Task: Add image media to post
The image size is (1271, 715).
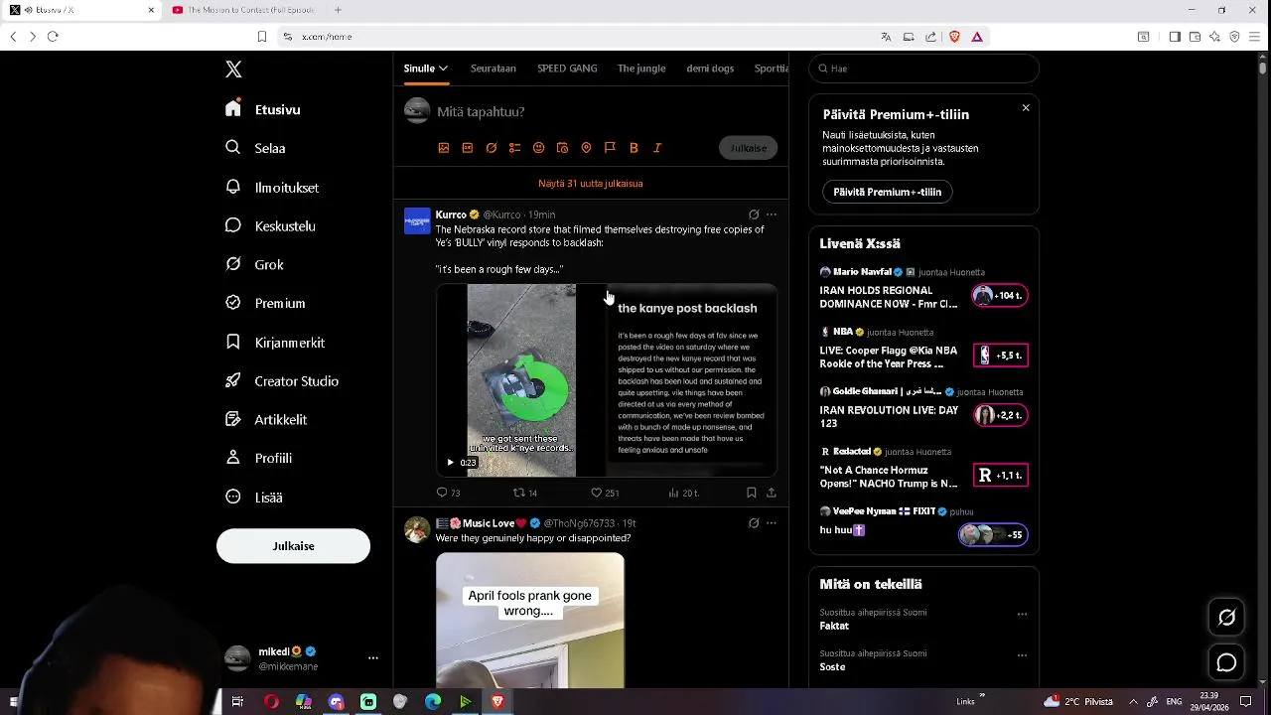Action: (444, 148)
